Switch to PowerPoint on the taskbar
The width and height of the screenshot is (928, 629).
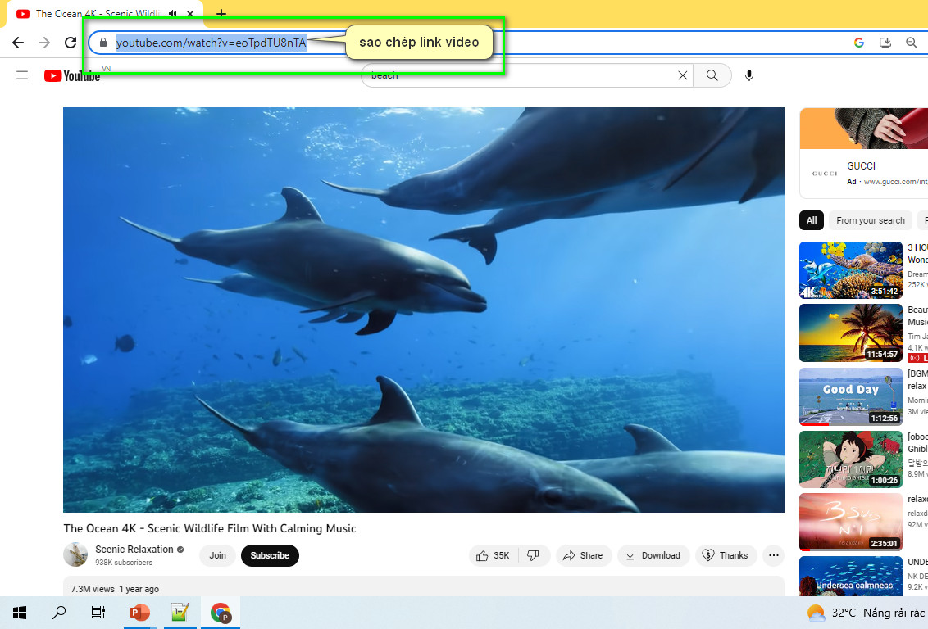coord(139,613)
